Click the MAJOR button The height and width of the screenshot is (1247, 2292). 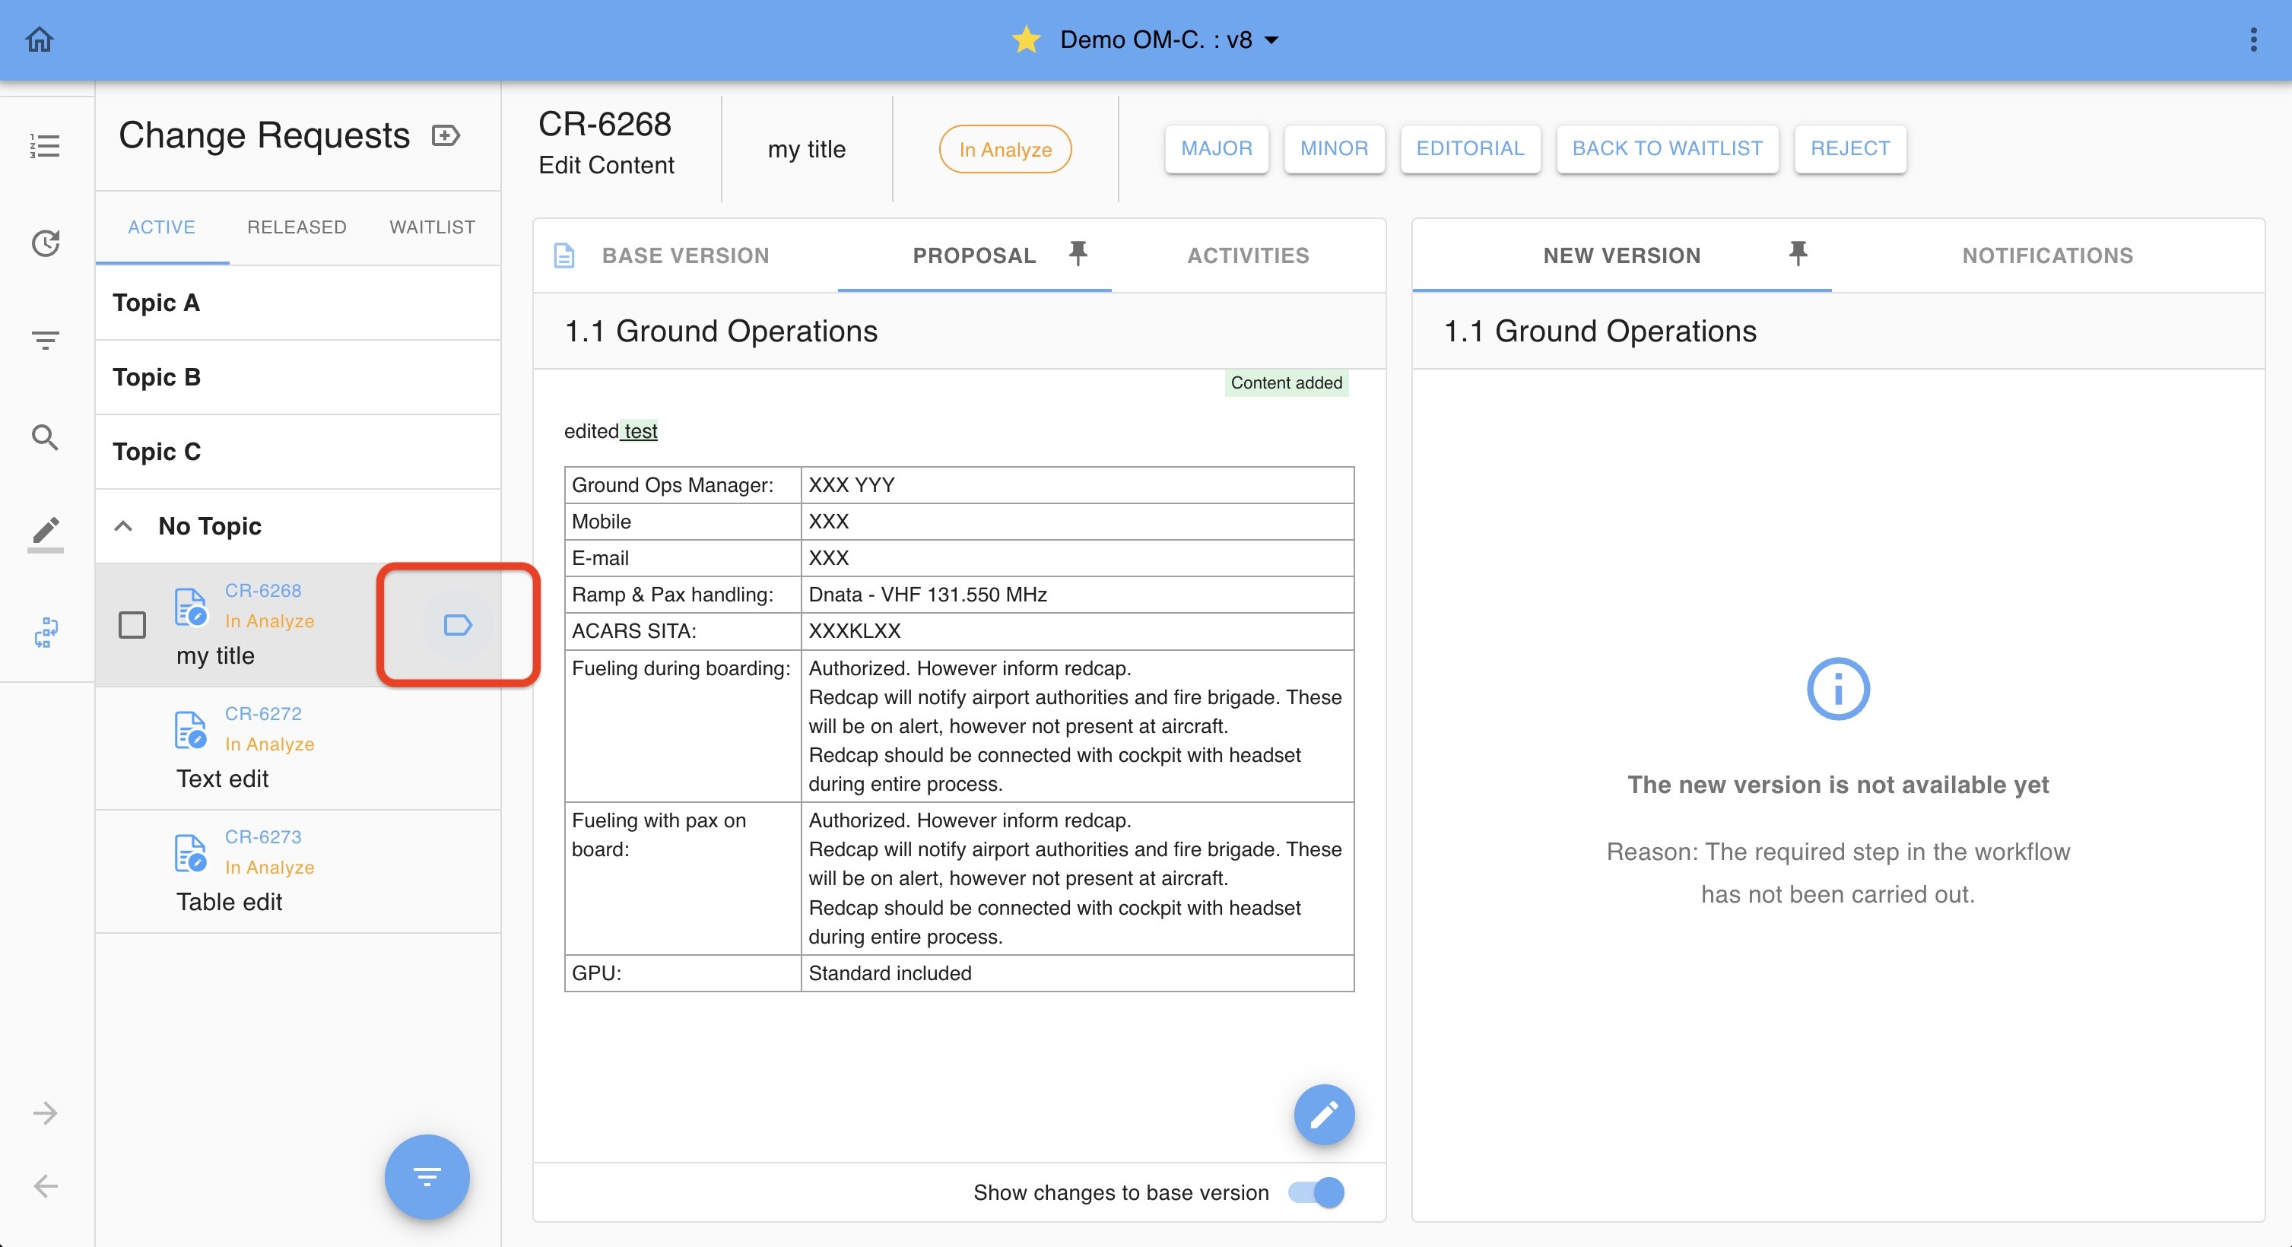(x=1215, y=148)
